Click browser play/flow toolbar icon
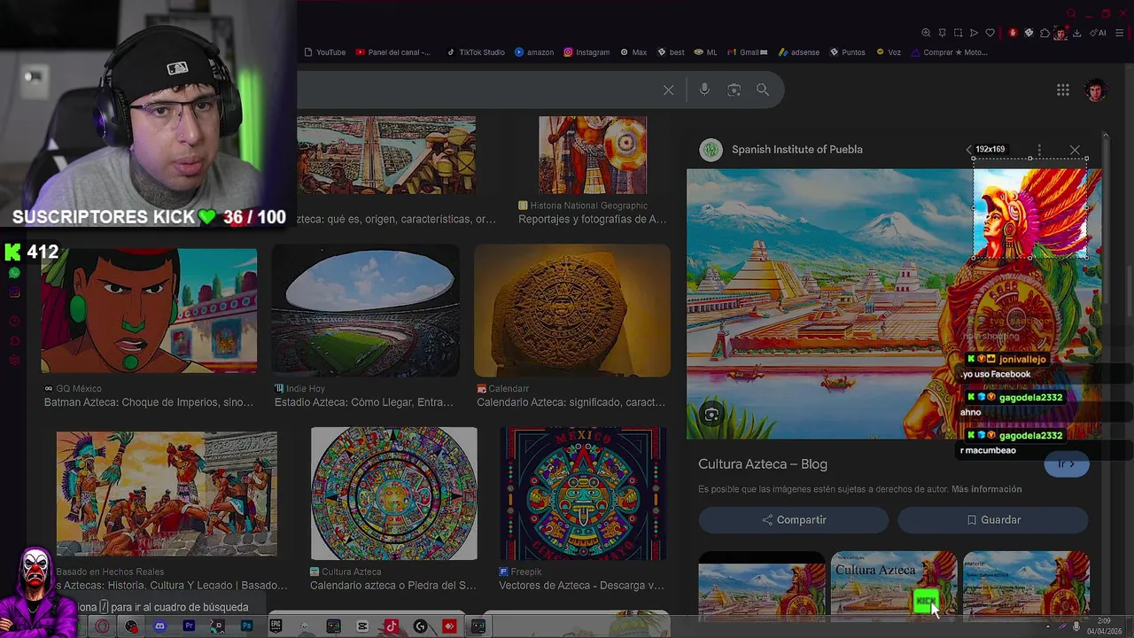1134x638 pixels. coord(974,33)
